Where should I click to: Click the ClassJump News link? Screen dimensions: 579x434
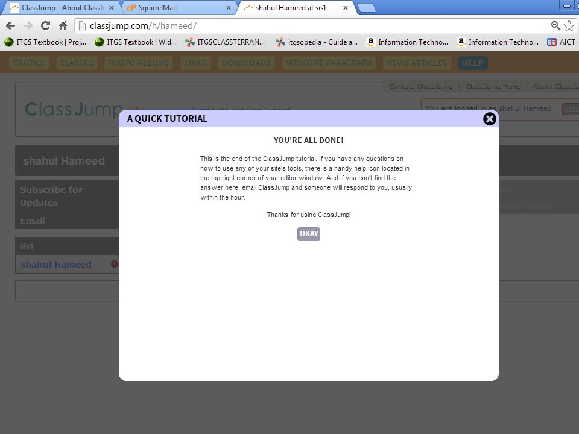[493, 87]
